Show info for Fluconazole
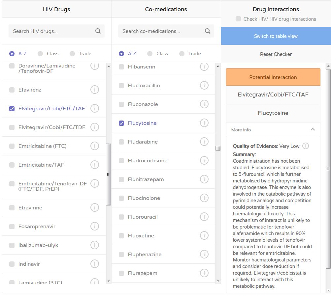The image size is (331, 298). coord(204,104)
